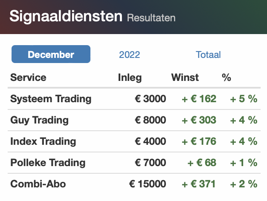Select the Index Trading row label
Image resolution: width=267 pixels, height=201 pixels.
coord(43,141)
